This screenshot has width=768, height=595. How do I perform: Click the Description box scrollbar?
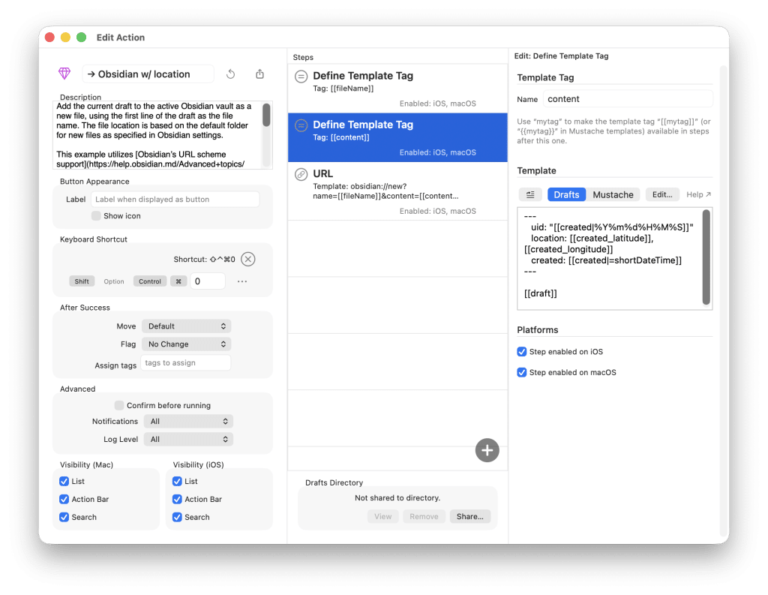pos(266,116)
